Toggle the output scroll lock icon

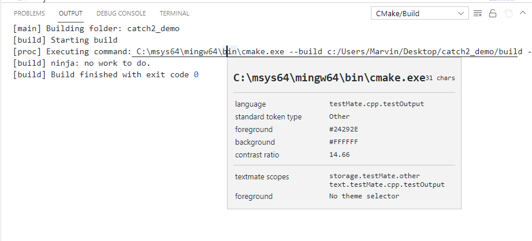[493, 13]
